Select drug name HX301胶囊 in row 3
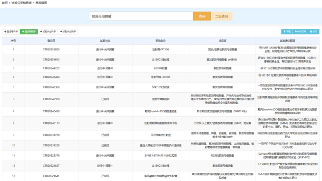 pos(161,68)
